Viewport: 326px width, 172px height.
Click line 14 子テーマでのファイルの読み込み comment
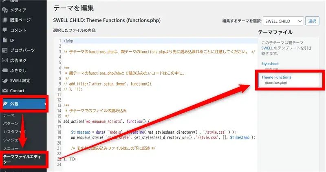click(x=96, y=110)
